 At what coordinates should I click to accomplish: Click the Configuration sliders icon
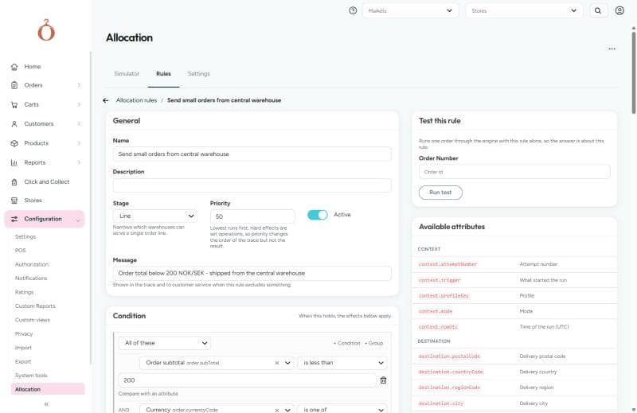(14, 220)
